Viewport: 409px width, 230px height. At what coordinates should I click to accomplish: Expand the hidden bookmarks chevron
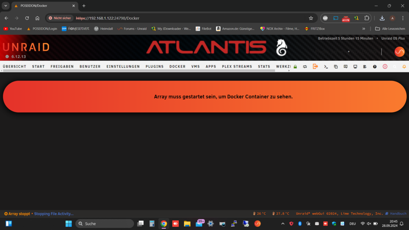click(364, 29)
